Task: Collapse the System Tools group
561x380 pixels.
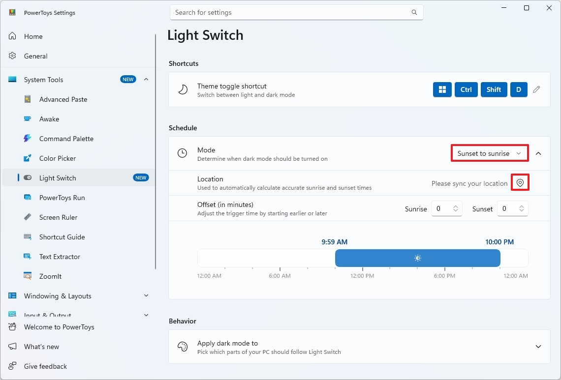Action: coord(146,80)
